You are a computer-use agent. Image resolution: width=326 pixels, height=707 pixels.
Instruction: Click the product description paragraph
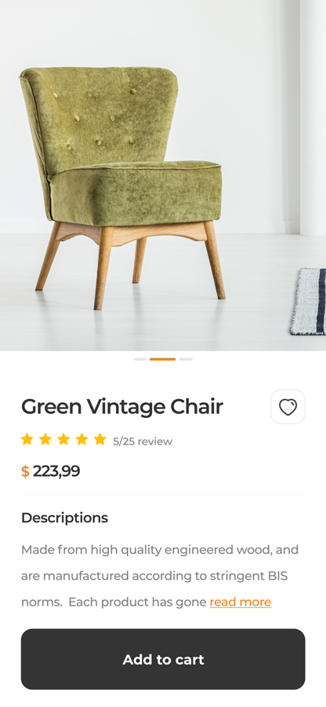[160, 576]
